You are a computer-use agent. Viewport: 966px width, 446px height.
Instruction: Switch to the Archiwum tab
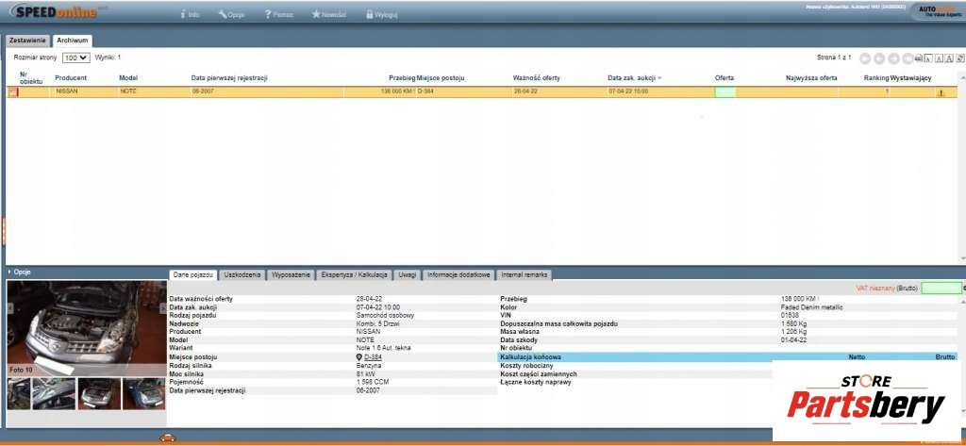pyautogui.click(x=72, y=41)
